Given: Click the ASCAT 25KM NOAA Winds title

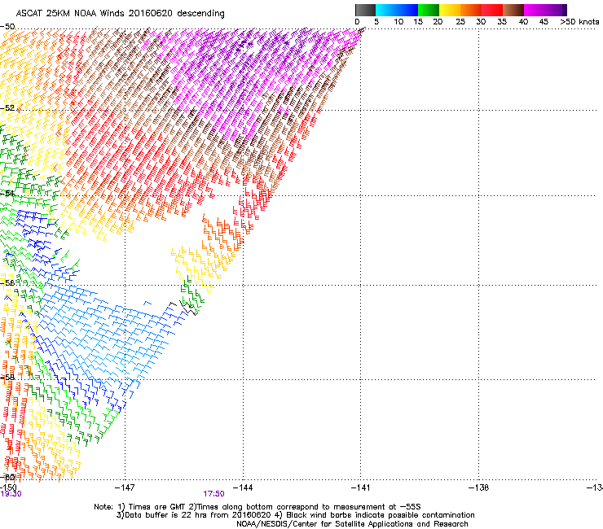Looking at the screenshot, I should point(120,13).
